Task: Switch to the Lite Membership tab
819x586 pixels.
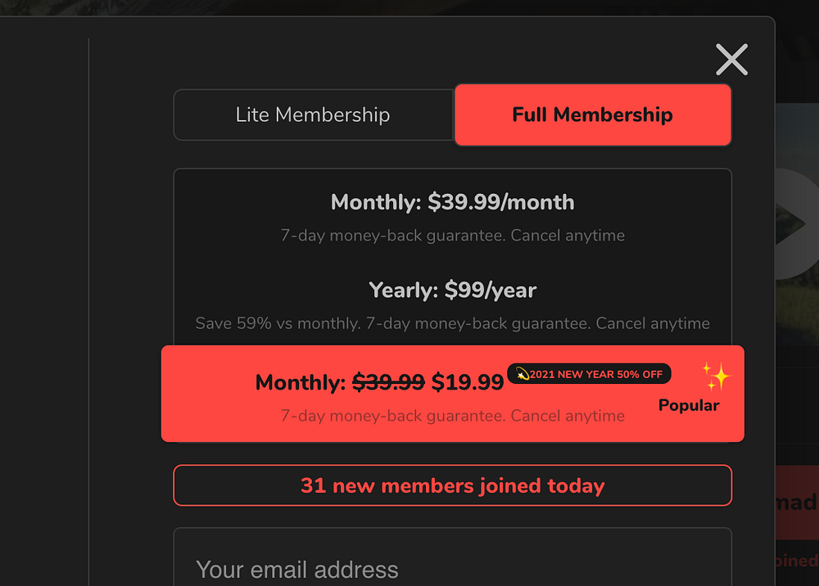Action: click(313, 115)
